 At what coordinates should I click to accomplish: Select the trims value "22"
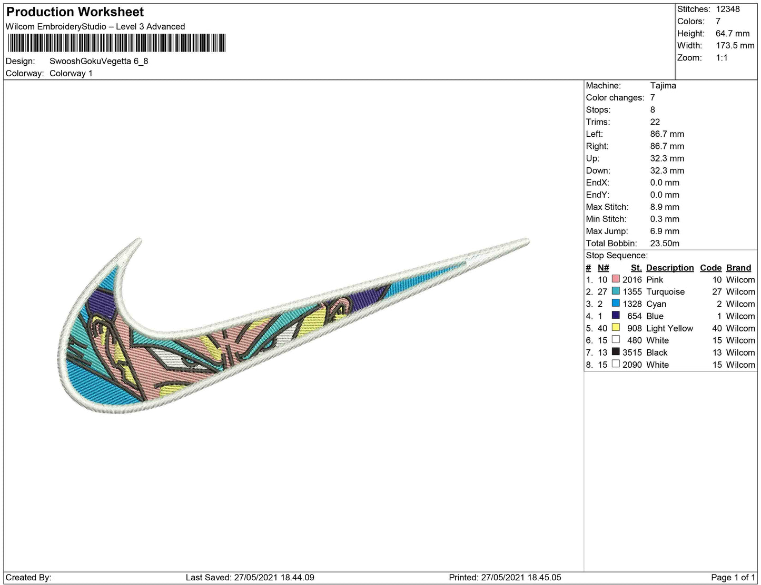click(655, 122)
